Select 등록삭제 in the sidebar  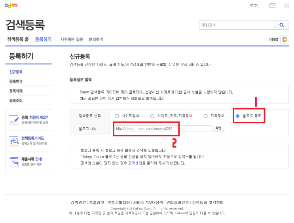(16, 91)
